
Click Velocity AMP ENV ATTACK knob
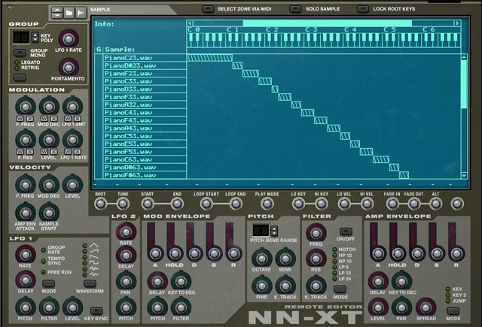(25, 213)
